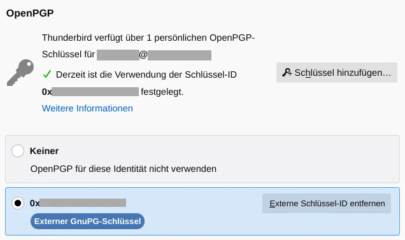Select the external 0x key radio button
Viewport: 405px width, 240px height.
[18, 203]
